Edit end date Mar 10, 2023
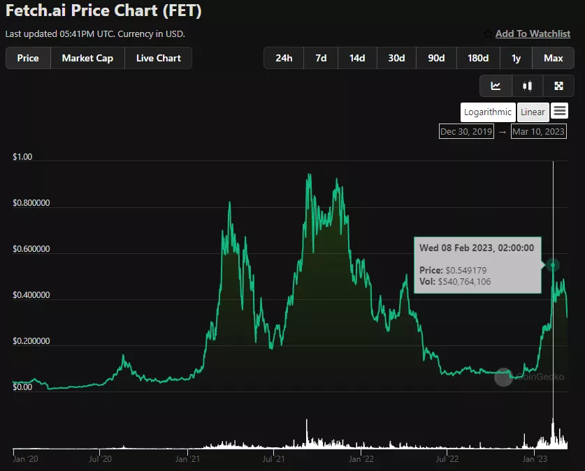 click(539, 131)
